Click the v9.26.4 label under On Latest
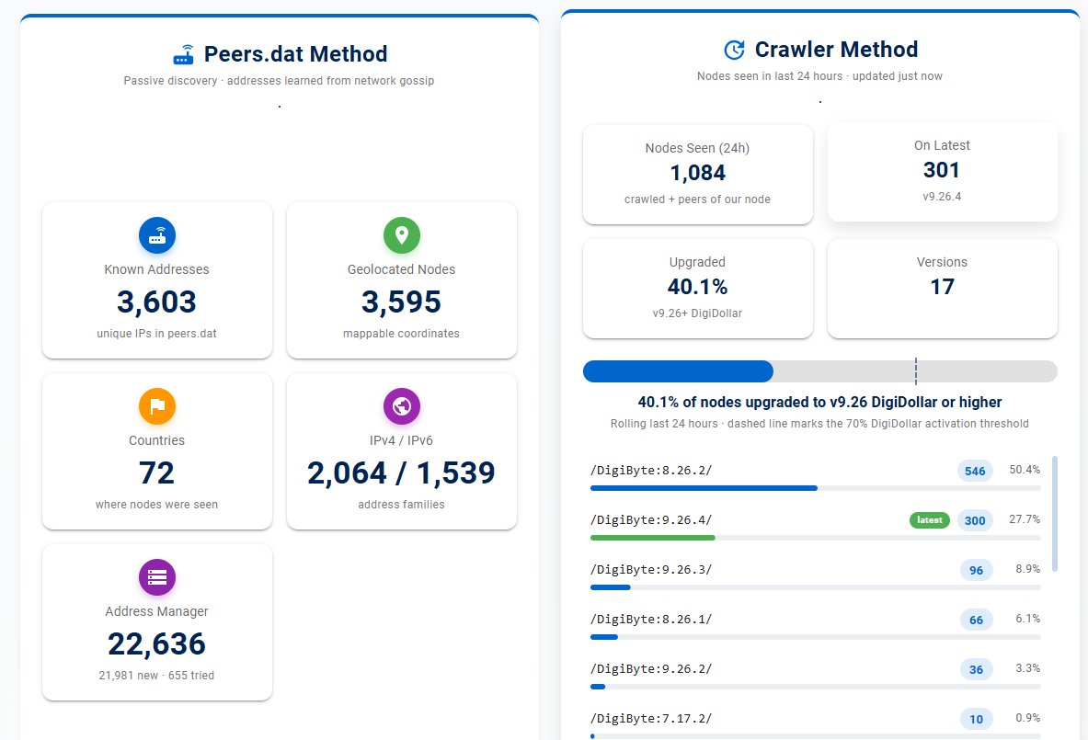This screenshot has height=740, width=1088. (942, 197)
